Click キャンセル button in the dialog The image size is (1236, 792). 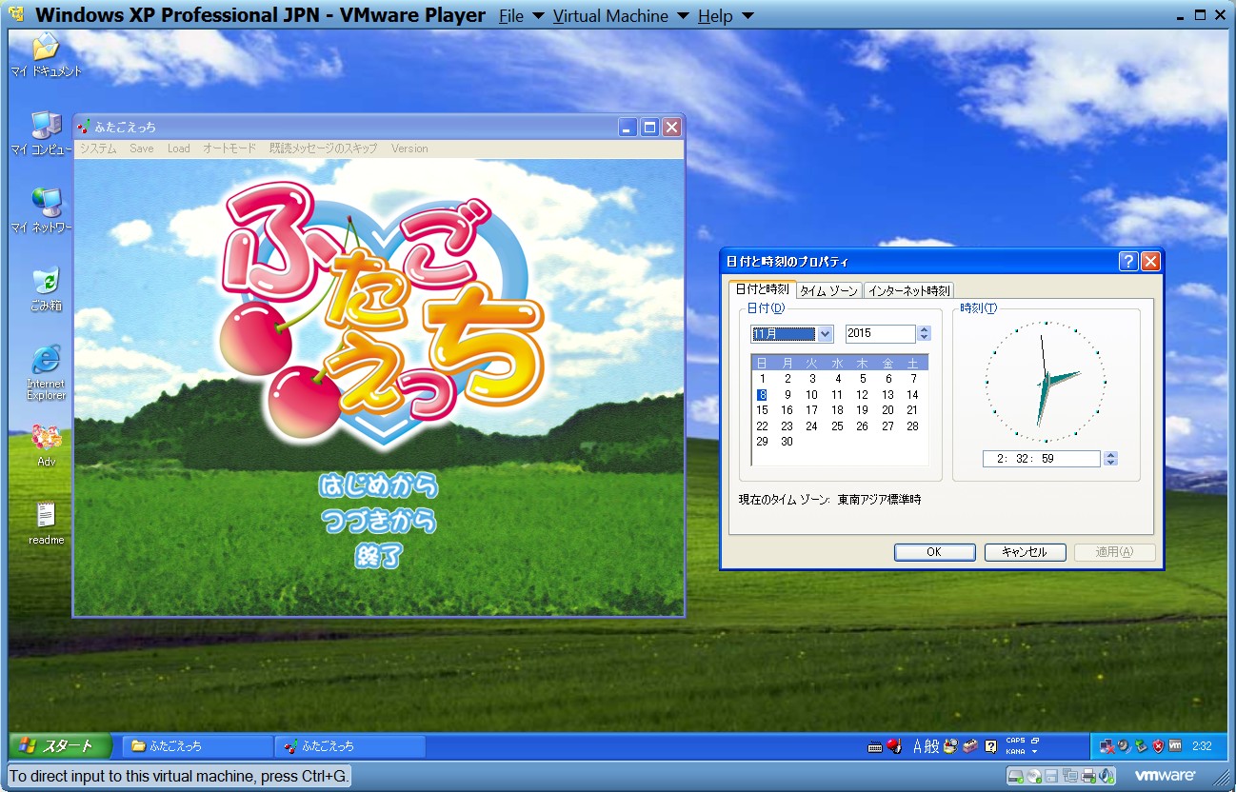[1025, 552]
